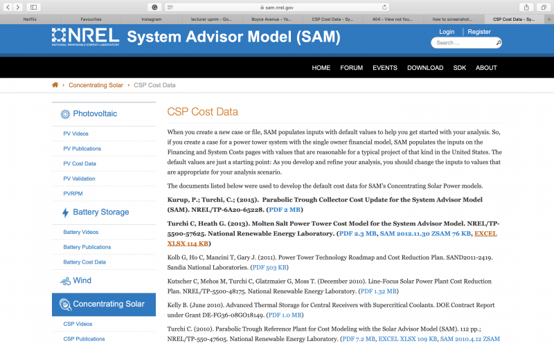Click in the site Search field
The width and height of the screenshot is (554, 346).
[463, 43]
